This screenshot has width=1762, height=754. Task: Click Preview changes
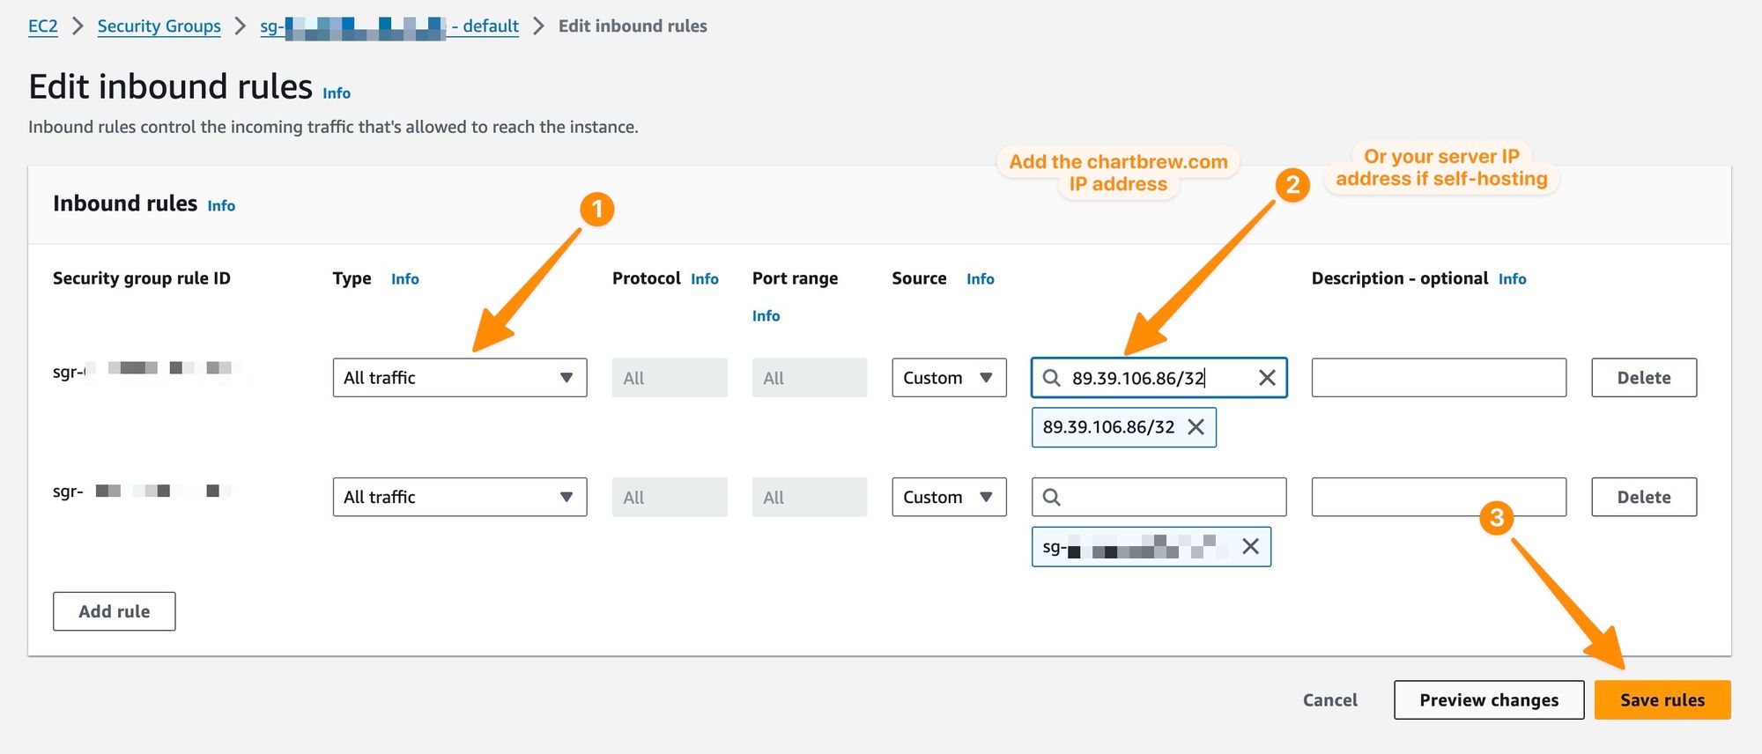tap(1488, 699)
